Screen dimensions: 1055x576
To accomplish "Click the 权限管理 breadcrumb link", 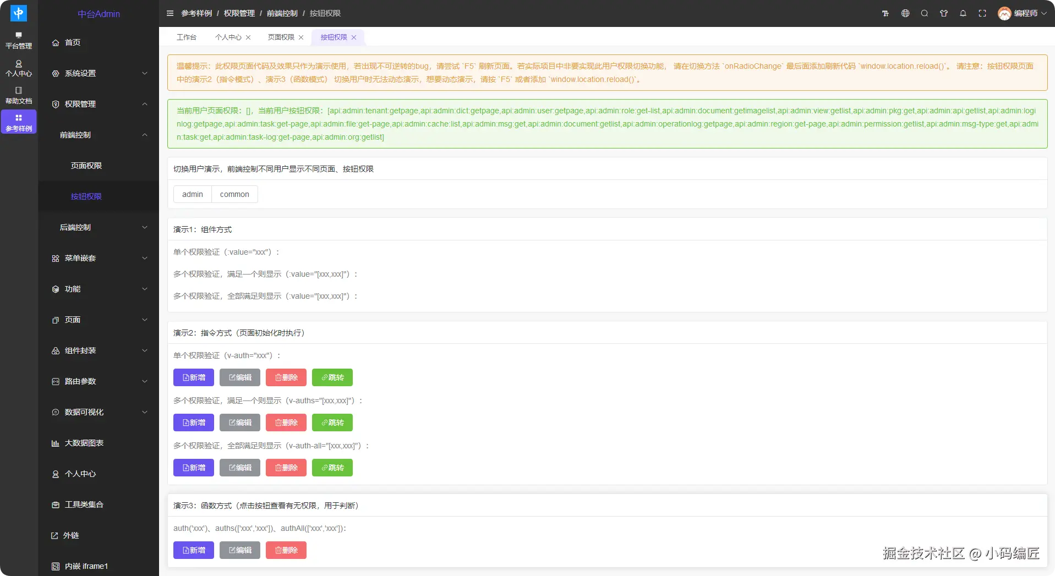I will click(x=239, y=13).
